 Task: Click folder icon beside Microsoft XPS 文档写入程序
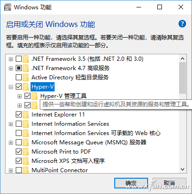coord(26,161)
